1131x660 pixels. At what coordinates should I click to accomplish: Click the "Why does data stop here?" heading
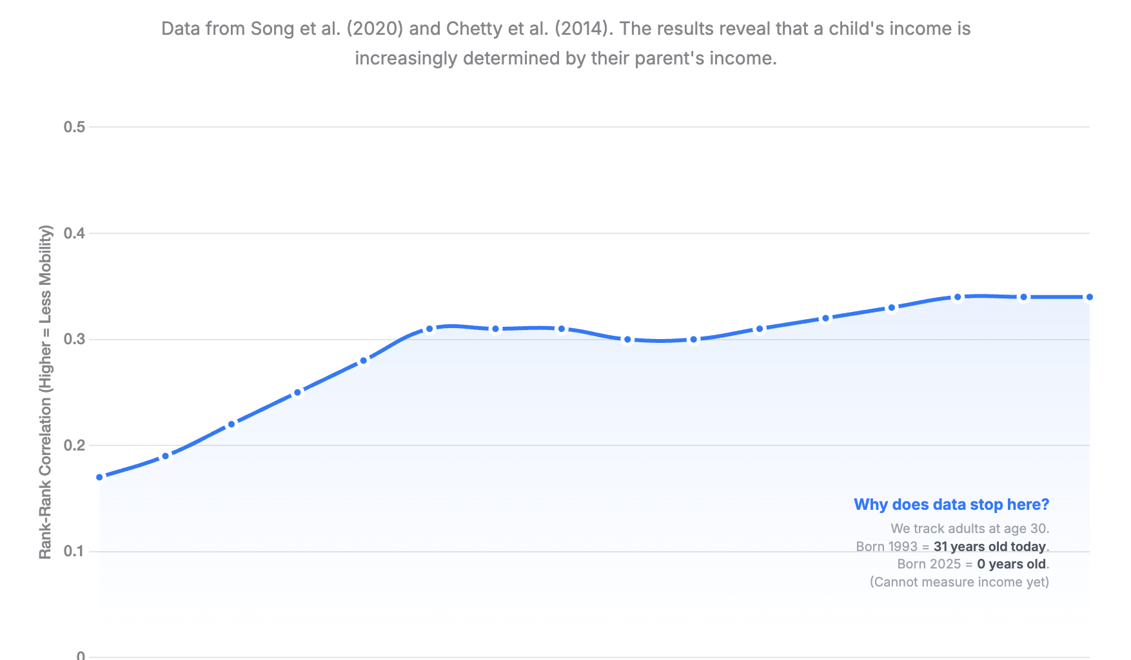pos(951,505)
